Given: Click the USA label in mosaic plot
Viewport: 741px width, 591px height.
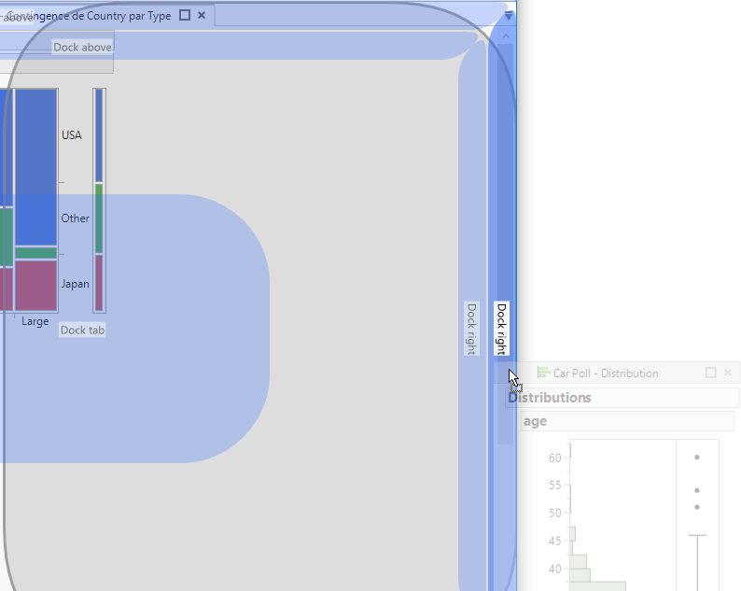Looking at the screenshot, I should [72, 135].
